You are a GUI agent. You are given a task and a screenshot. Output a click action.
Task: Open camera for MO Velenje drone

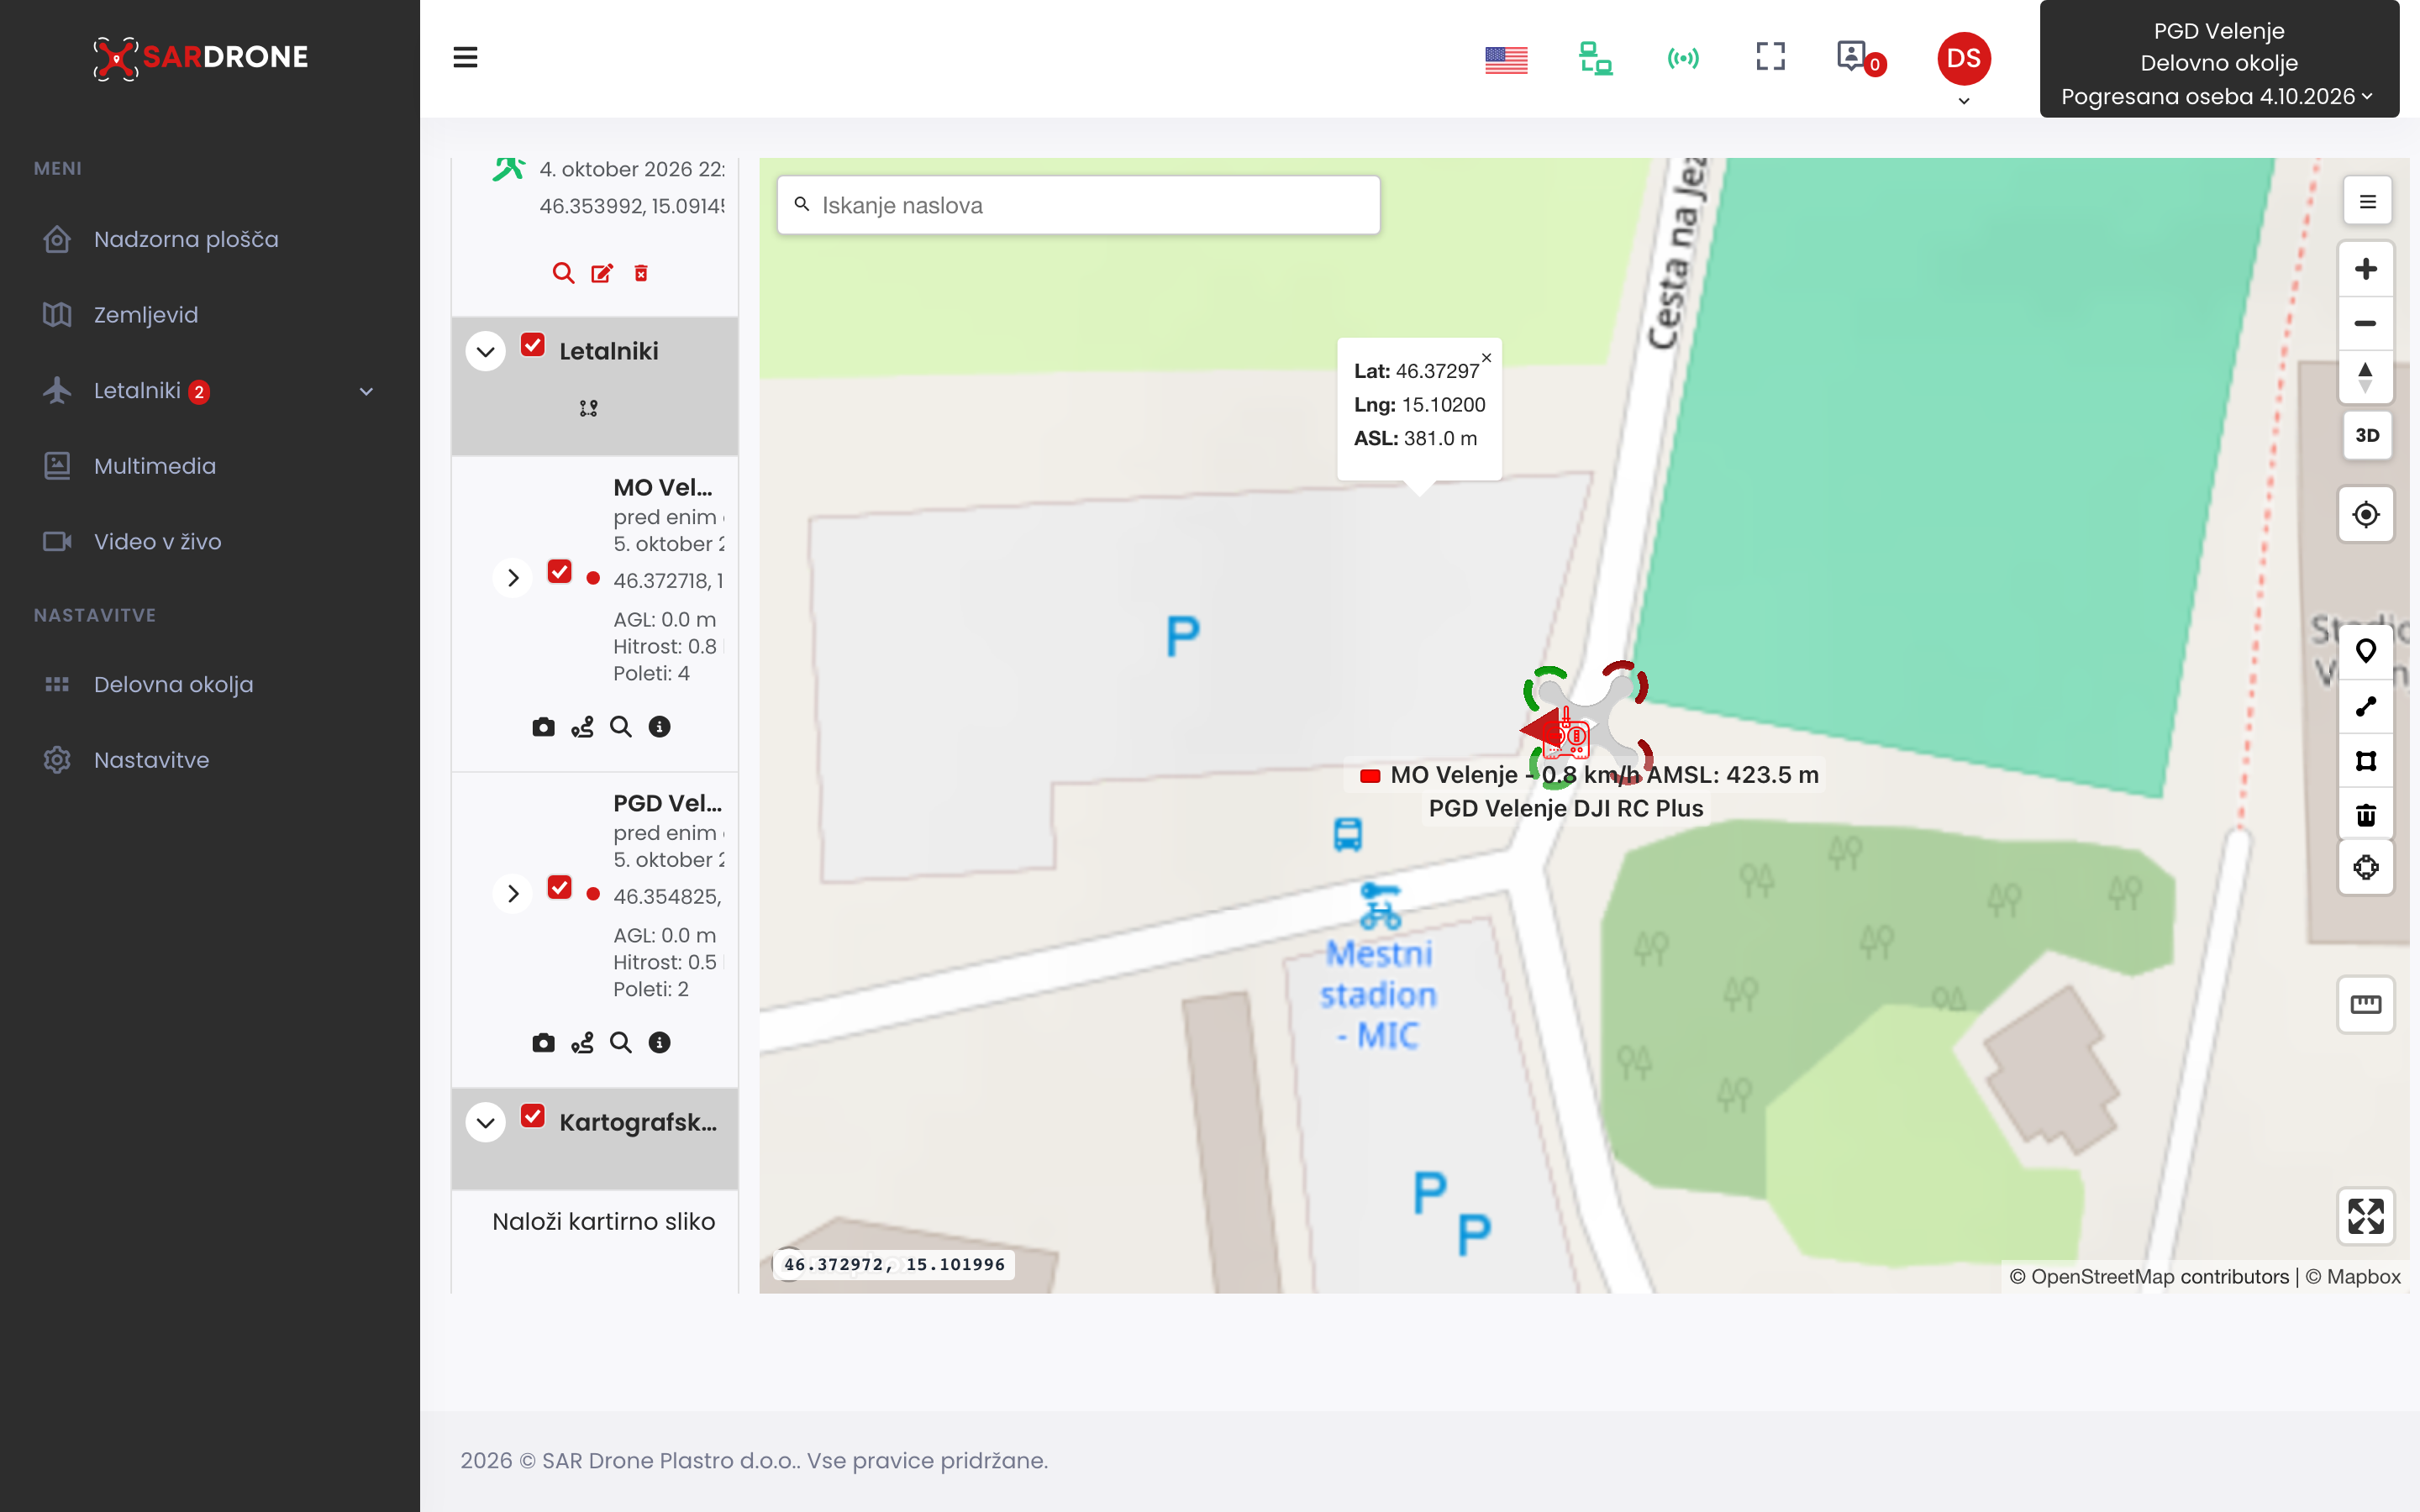(x=543, y=727)
